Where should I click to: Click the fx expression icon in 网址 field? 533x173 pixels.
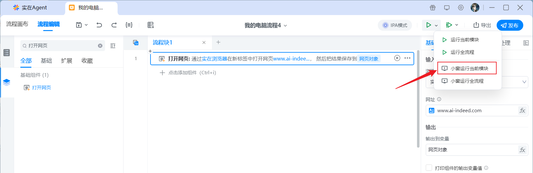522,111
